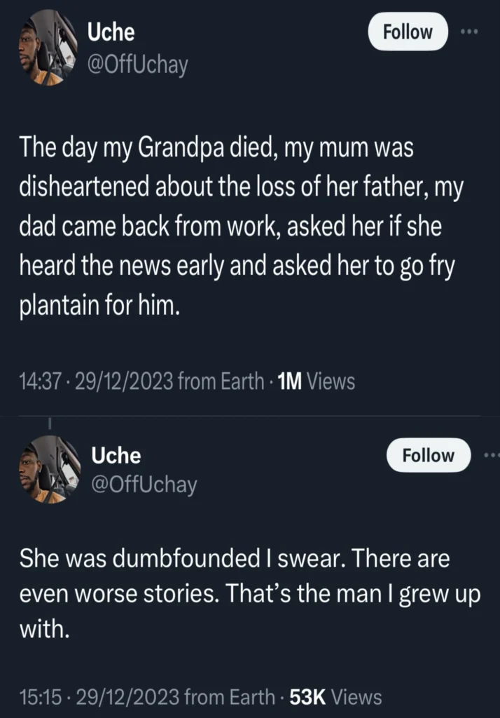Select the reply tweet text body
The width and height of the screenshot is (500, 718).
238,592
